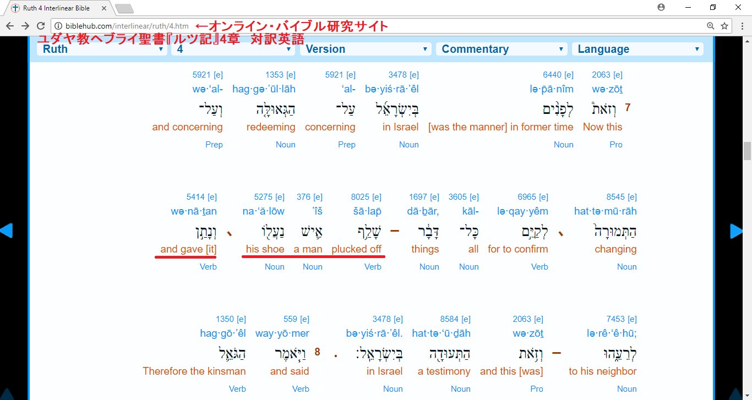
Task: Open Strong's number 376
Action: 303,197
